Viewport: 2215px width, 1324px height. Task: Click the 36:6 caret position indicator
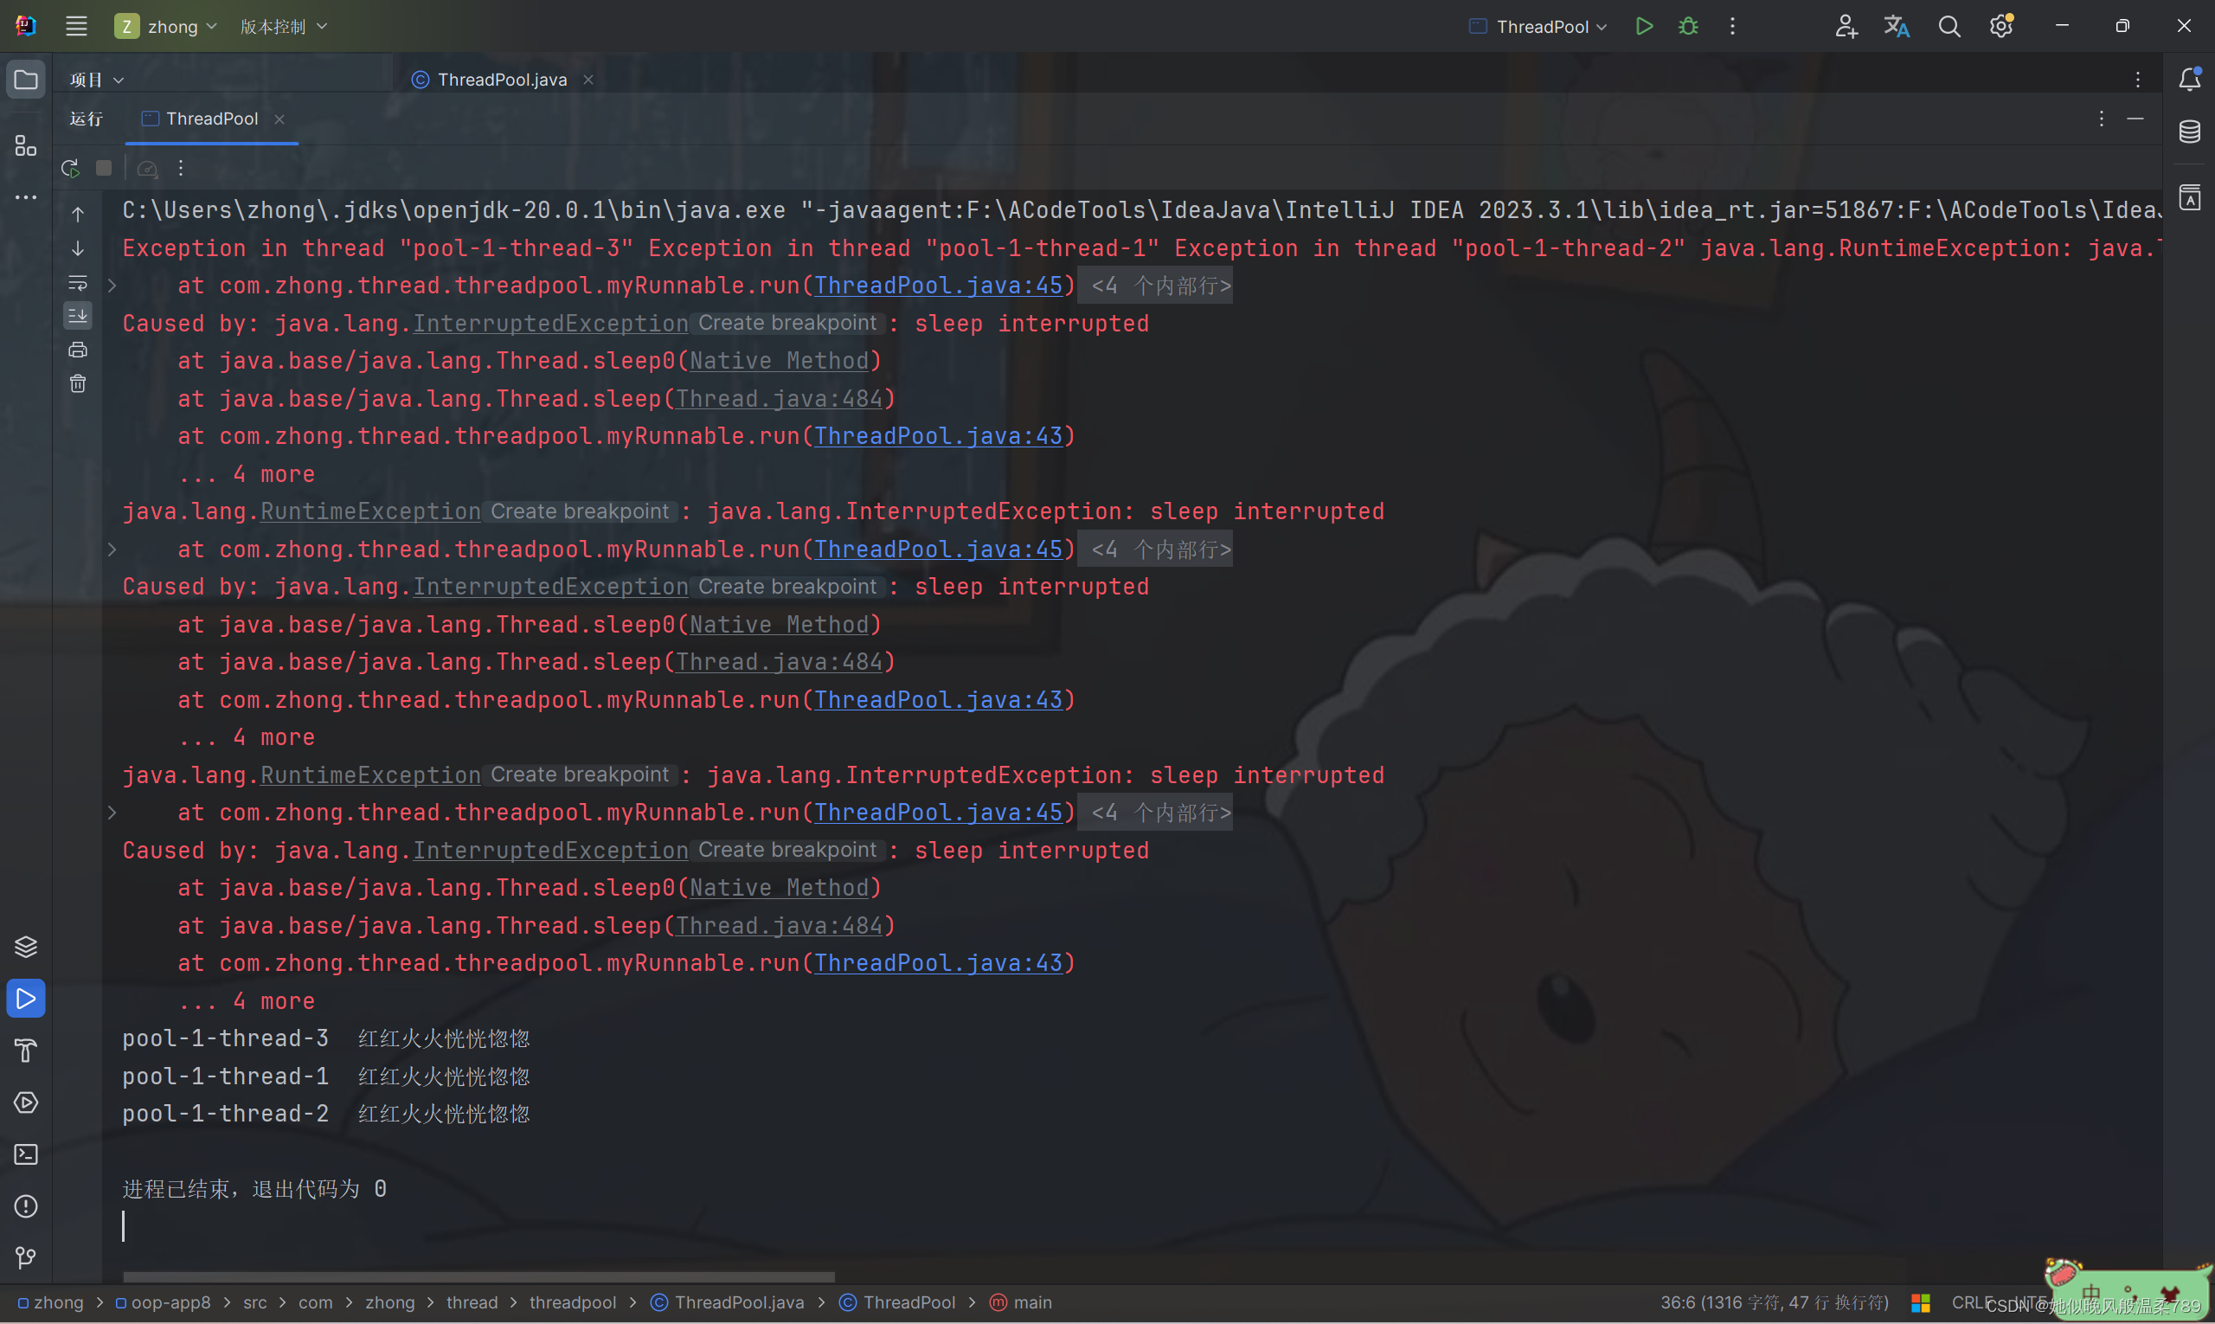coord(1775,1302)
